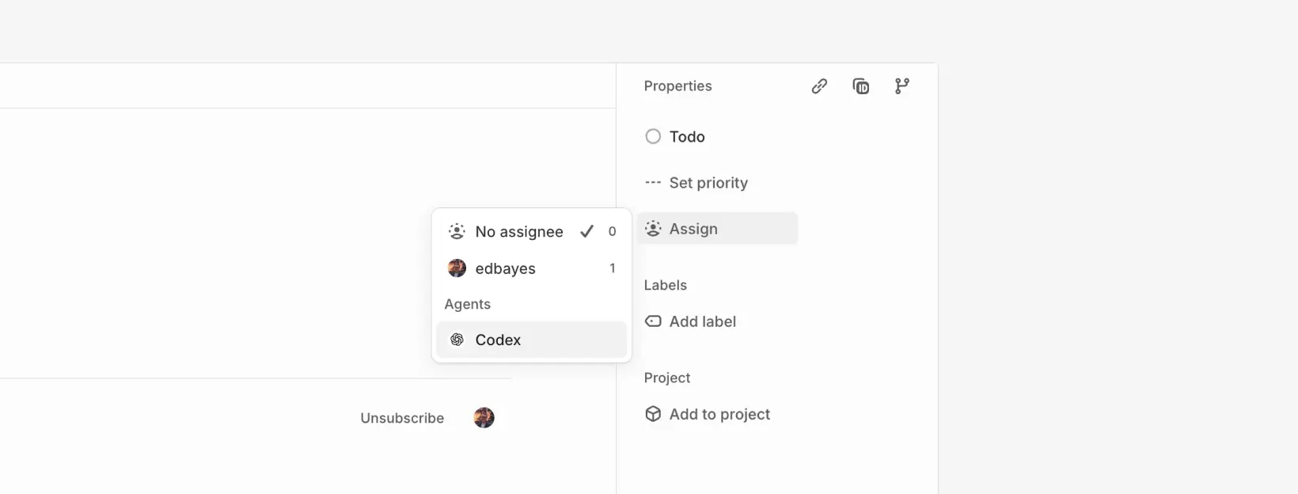Open the Set priority dropdown

708,182
